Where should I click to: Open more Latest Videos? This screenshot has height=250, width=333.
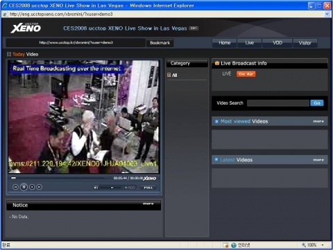[318, 160]
